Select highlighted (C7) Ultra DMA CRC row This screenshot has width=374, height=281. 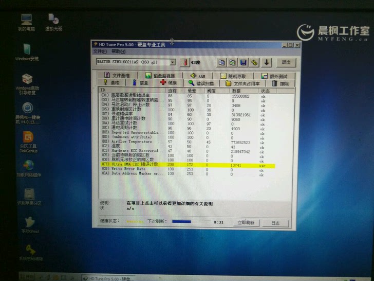(x=187, y=165)
